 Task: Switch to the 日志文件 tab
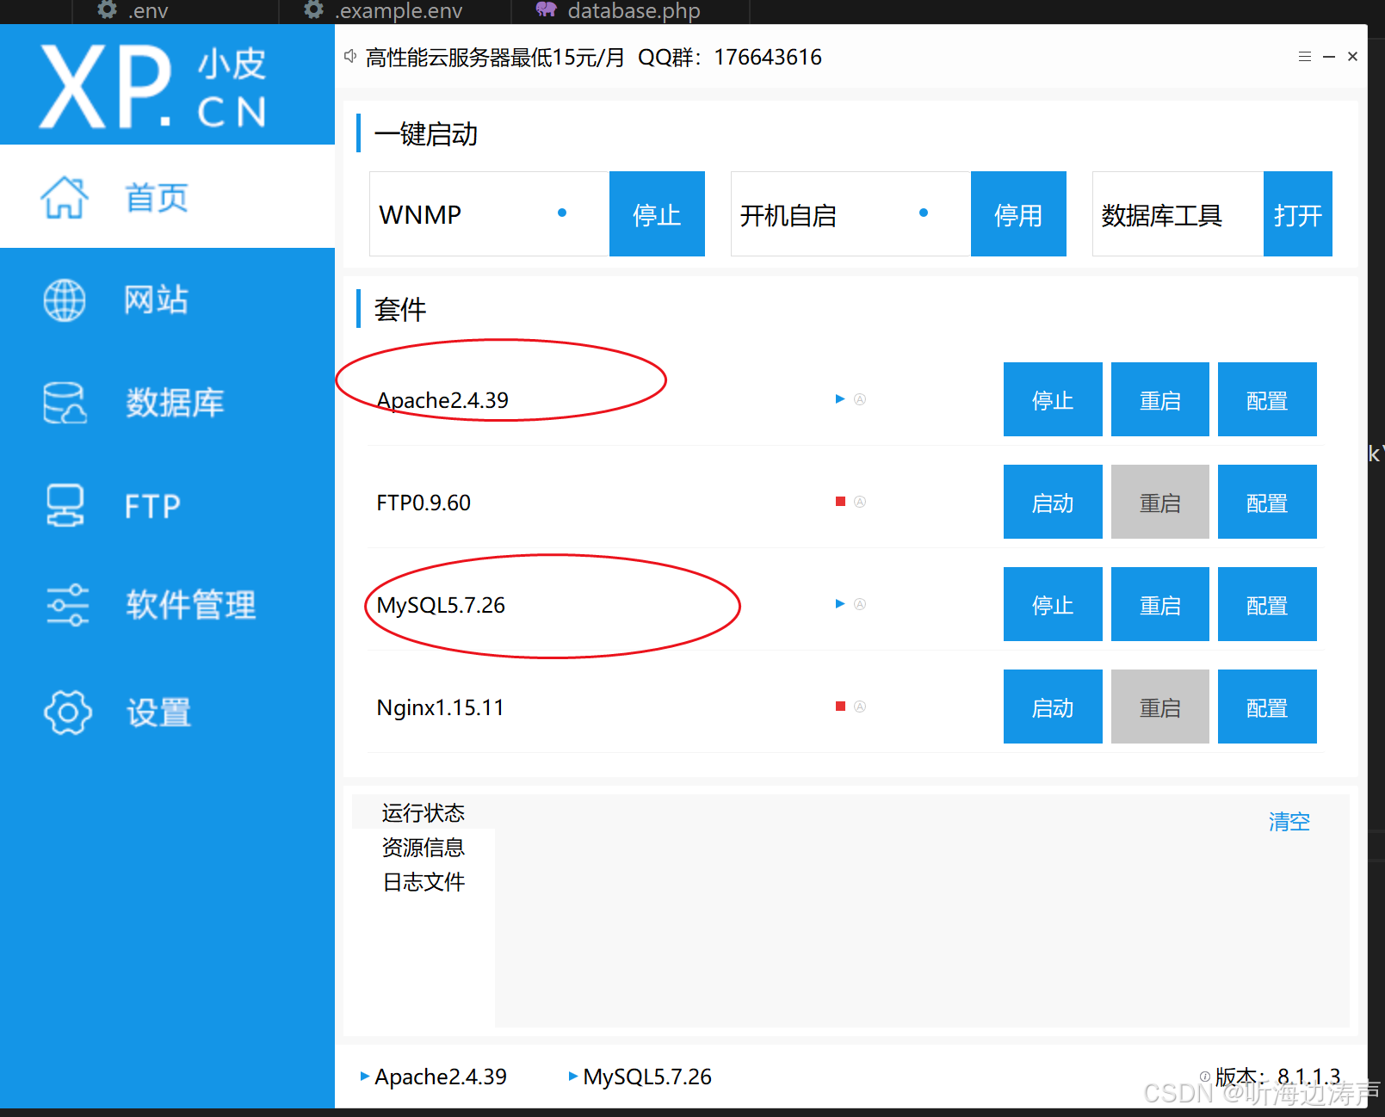pos(423,881)
